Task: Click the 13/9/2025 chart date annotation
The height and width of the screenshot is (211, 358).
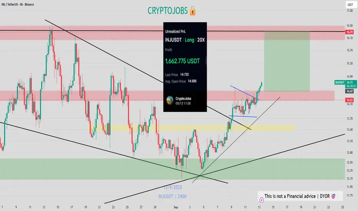Action: click(x=172, y=187)
